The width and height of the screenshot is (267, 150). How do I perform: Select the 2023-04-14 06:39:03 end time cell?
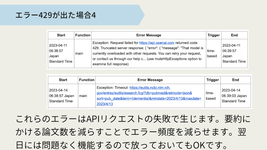pos(234,96)
